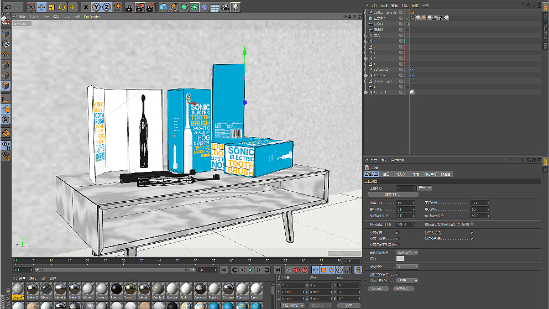Viewport: 549px width, 309px height.
Task: Click the red Record keyframe button
Action: 296,270
